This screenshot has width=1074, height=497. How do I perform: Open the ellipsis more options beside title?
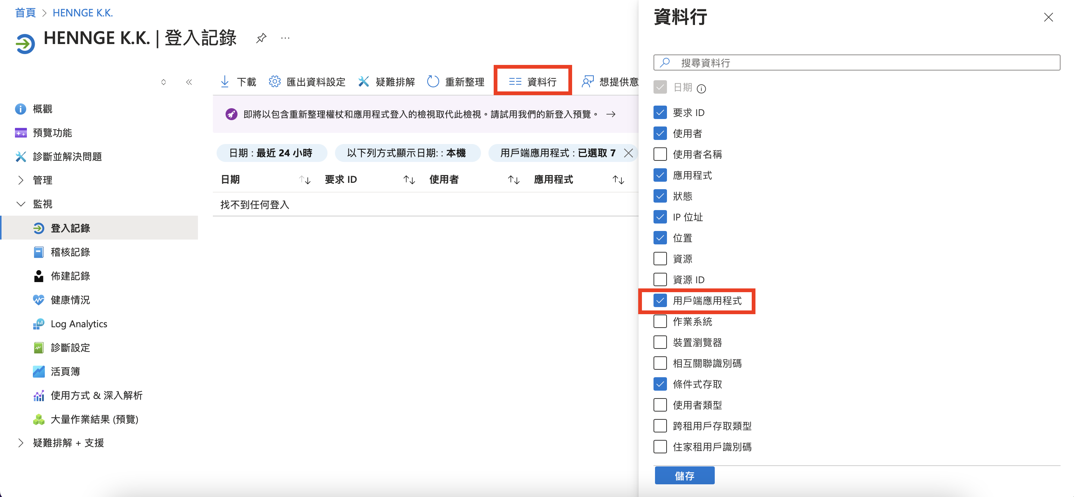[285, 38]
